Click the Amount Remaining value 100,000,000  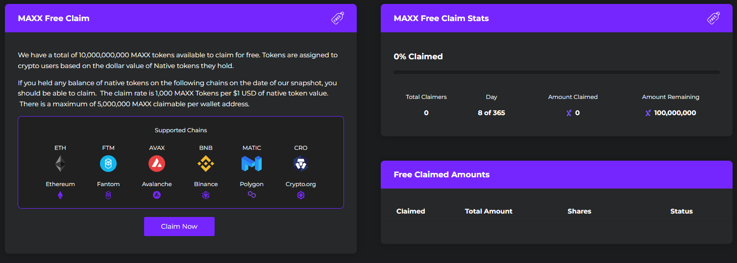coord(675,113)
